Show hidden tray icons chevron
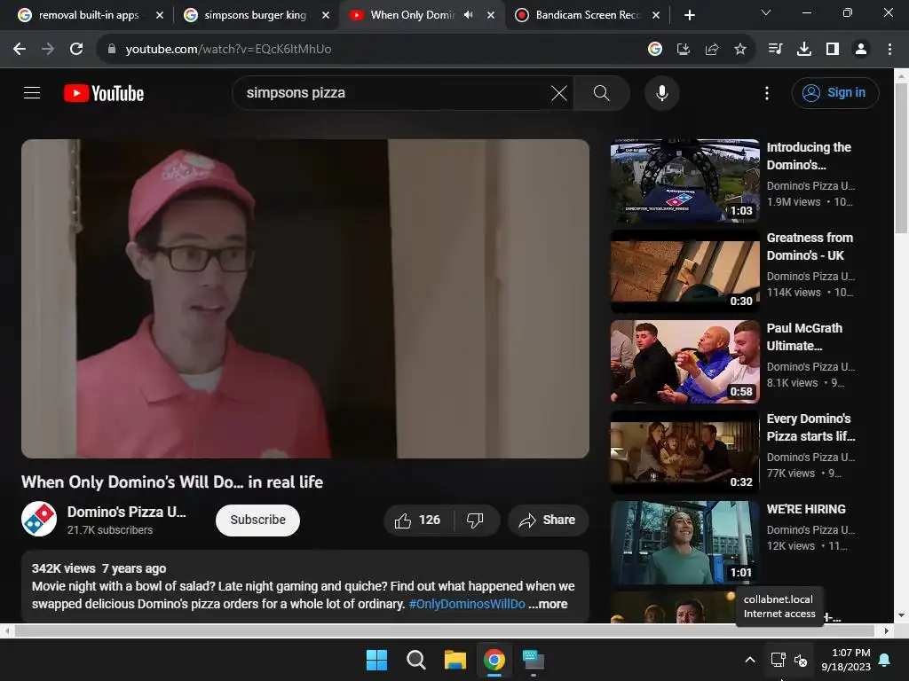Viewport: 909px width, 681px height. coord(749,660)
